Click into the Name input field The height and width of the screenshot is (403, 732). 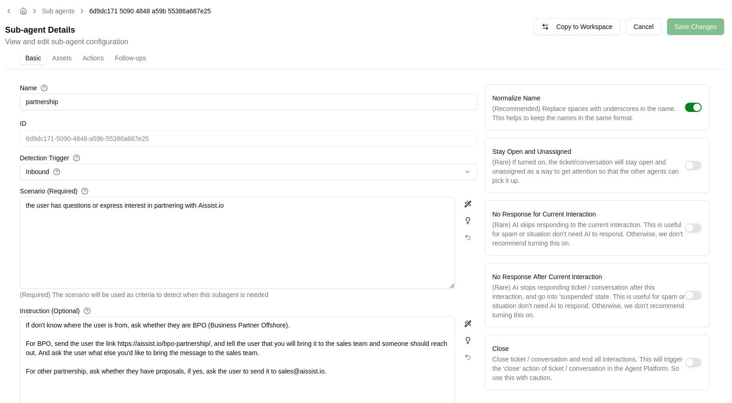(248, 102)
